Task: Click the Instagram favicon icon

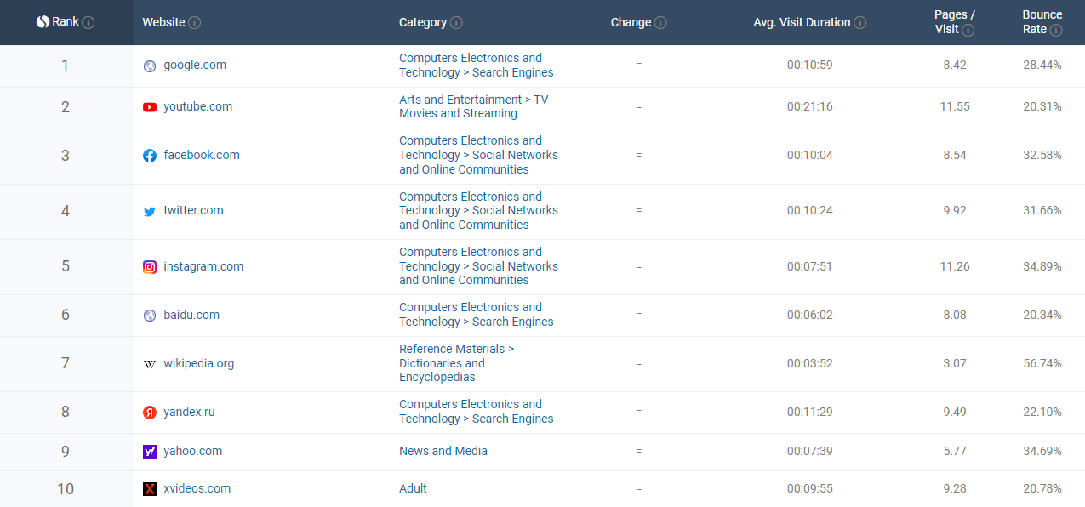Action: tap(150, 267)
